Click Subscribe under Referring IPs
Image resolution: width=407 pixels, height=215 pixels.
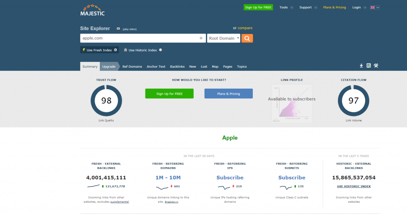click(x=230, y=177)
